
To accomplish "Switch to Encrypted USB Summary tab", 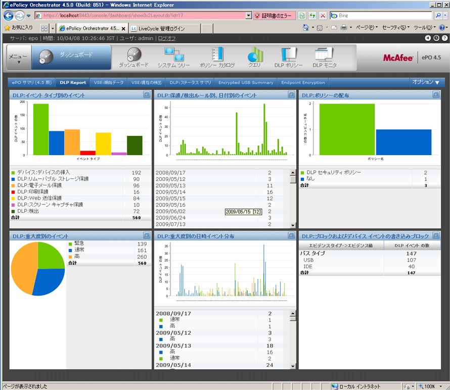I will 246,82.
